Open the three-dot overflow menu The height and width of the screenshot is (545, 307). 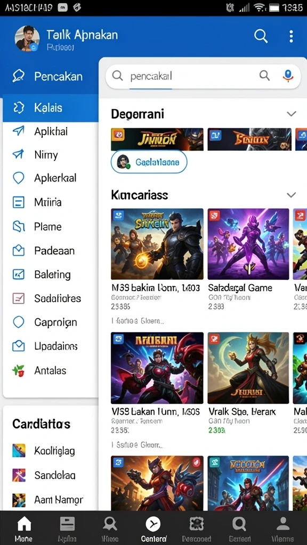point(291,36)
